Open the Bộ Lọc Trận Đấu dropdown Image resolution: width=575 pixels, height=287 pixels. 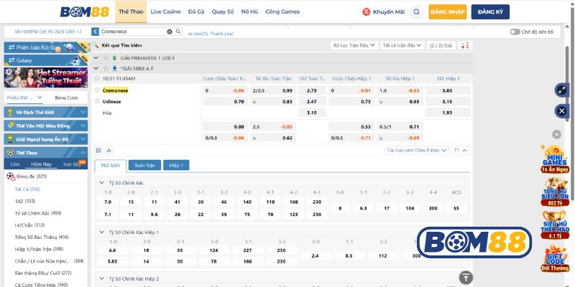(x=354, y=45)
